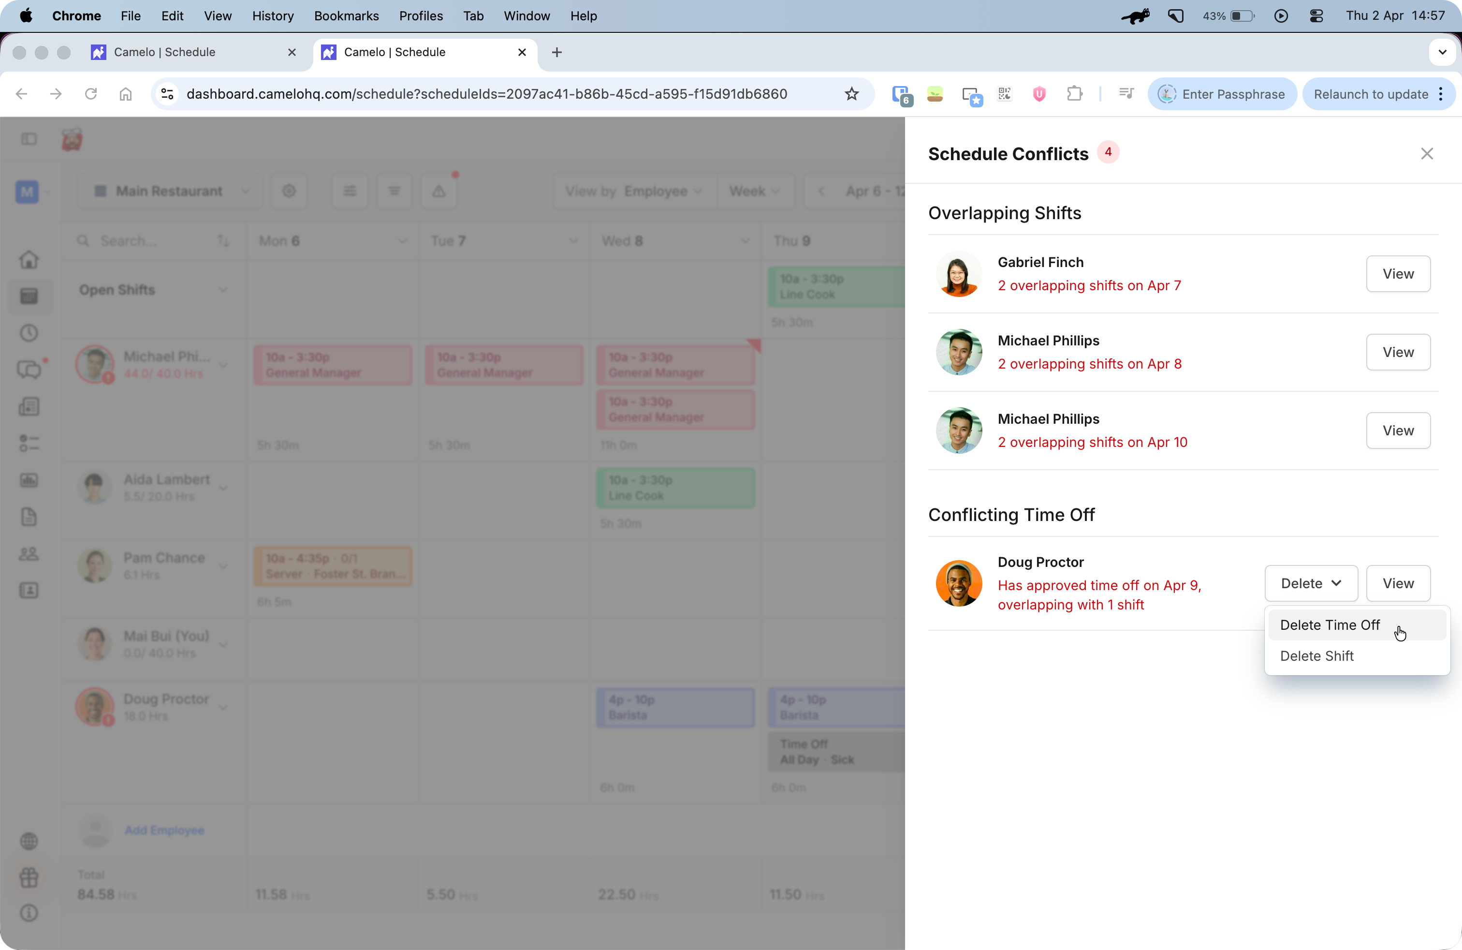Click Relaunch to update button
1462x950 pixels.
(1371, 94)
